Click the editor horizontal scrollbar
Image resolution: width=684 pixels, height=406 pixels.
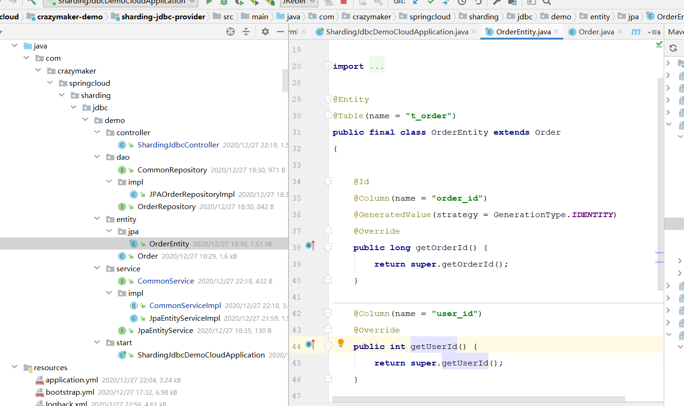point(478,399)
